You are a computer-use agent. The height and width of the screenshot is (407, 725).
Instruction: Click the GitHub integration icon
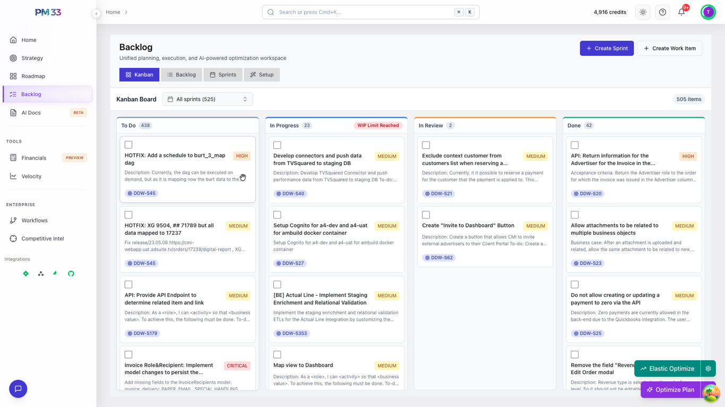pyautogui.click(x=71, y=273)
